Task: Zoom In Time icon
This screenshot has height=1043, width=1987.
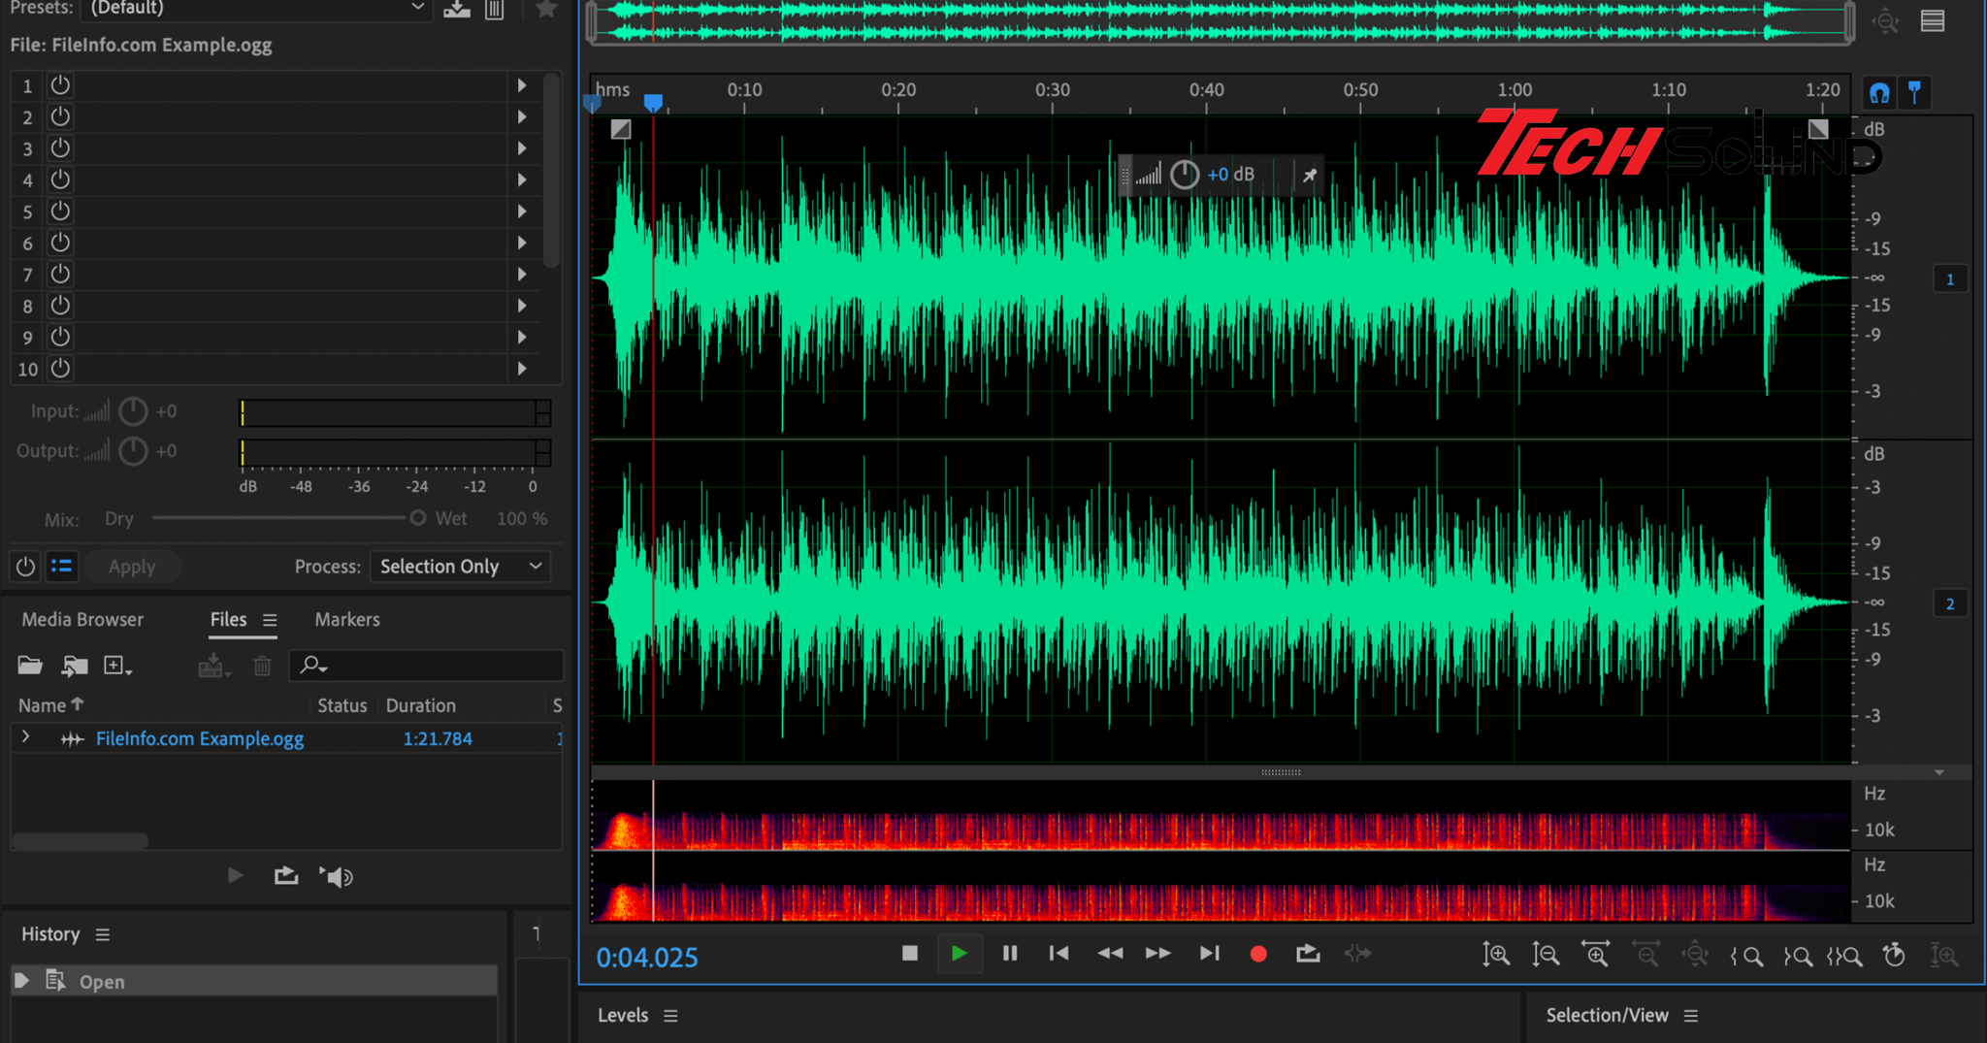Action: 1596,954
